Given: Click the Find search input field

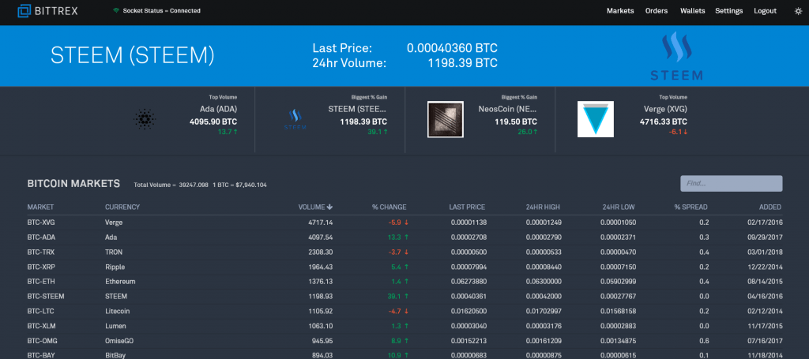Looking at the screenshot, I should [731, 184].
